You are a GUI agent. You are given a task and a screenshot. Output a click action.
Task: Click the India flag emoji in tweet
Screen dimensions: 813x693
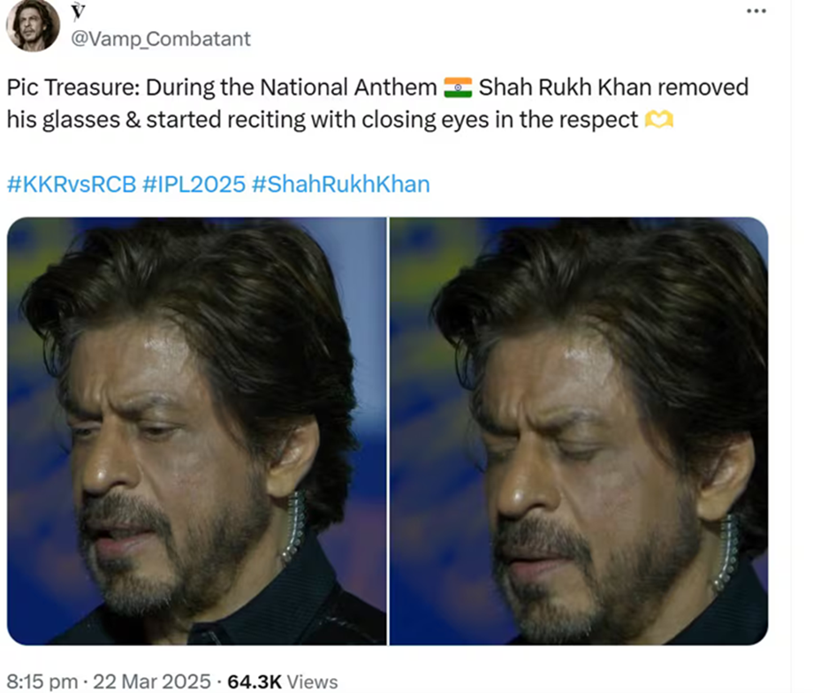pyautogui.click(x=458, y=88)
